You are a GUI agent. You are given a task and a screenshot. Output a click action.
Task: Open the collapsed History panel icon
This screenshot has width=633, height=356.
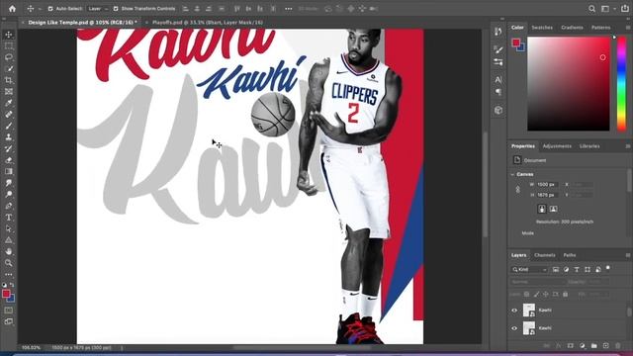click(x=498, y=32)
